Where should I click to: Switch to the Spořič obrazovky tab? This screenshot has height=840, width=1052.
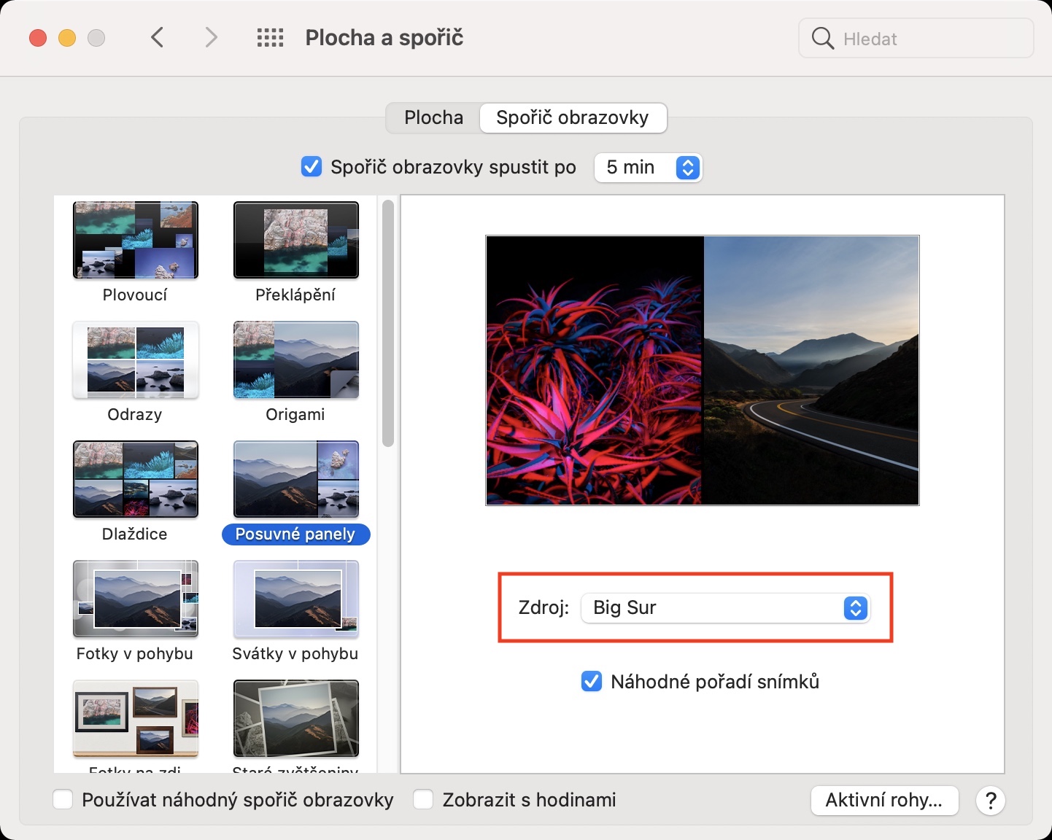coord(573,117)
